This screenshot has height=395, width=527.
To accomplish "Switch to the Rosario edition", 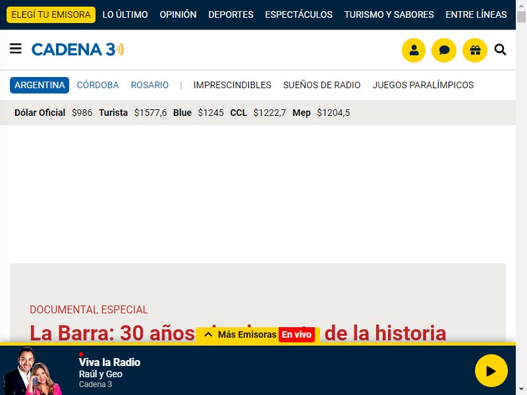I will coord(150,85).
